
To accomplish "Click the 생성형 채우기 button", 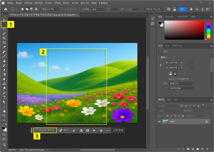I will [45, 130].
